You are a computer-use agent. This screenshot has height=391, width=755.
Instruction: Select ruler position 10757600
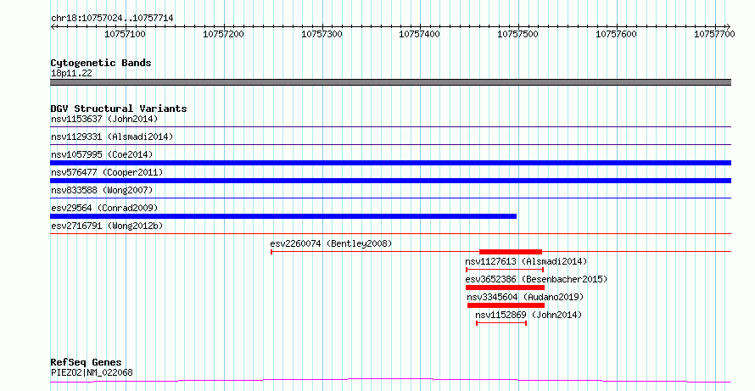coord(616,34)
